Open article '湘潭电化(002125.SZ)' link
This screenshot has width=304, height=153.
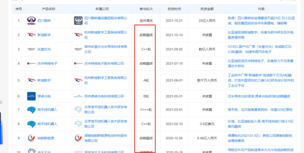pos(260,138)
